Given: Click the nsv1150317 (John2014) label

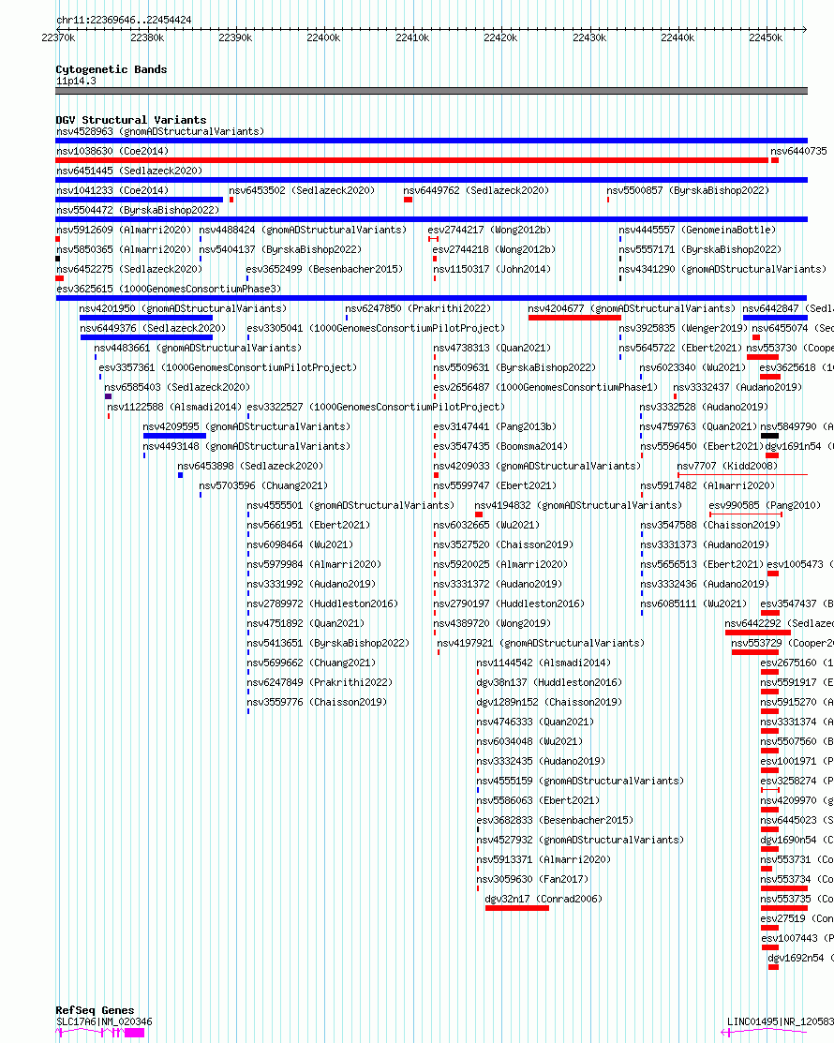Looking at the screenshot, I should pyautogui.click(x=492, y=269).
